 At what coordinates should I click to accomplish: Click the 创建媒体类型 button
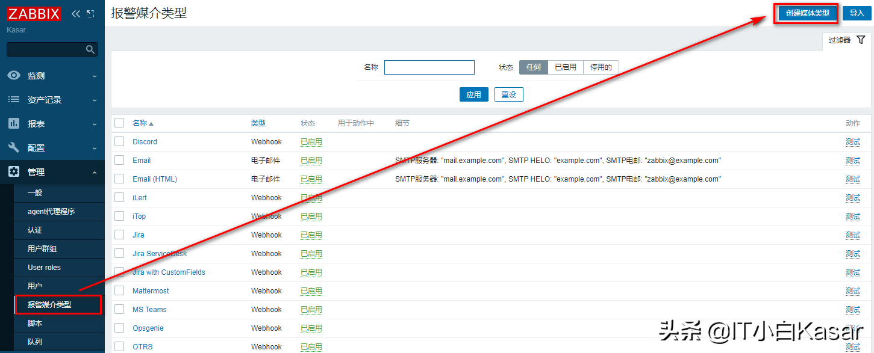(807, 13)
